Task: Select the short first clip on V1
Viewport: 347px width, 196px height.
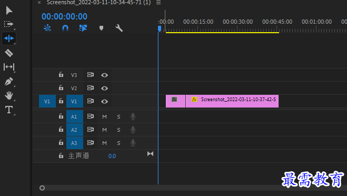Action: pos(175,101)
